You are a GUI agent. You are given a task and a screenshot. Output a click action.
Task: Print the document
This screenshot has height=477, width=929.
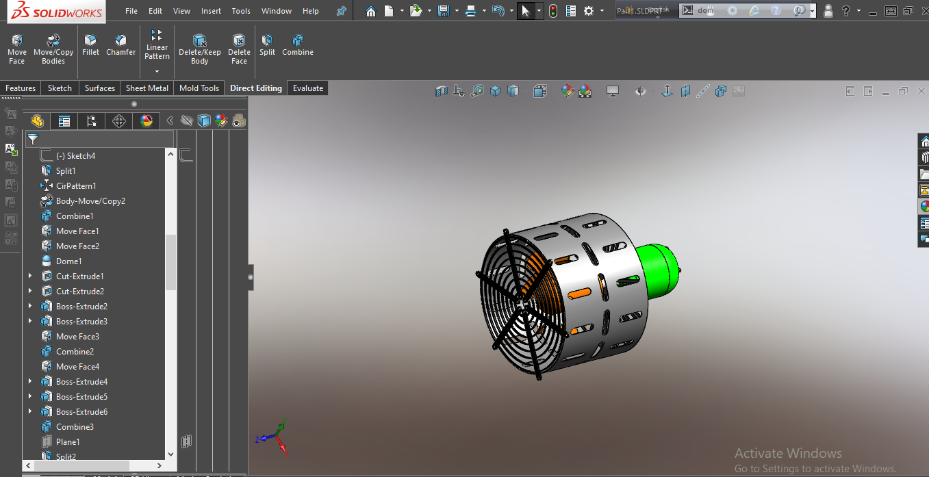(470, 11)
